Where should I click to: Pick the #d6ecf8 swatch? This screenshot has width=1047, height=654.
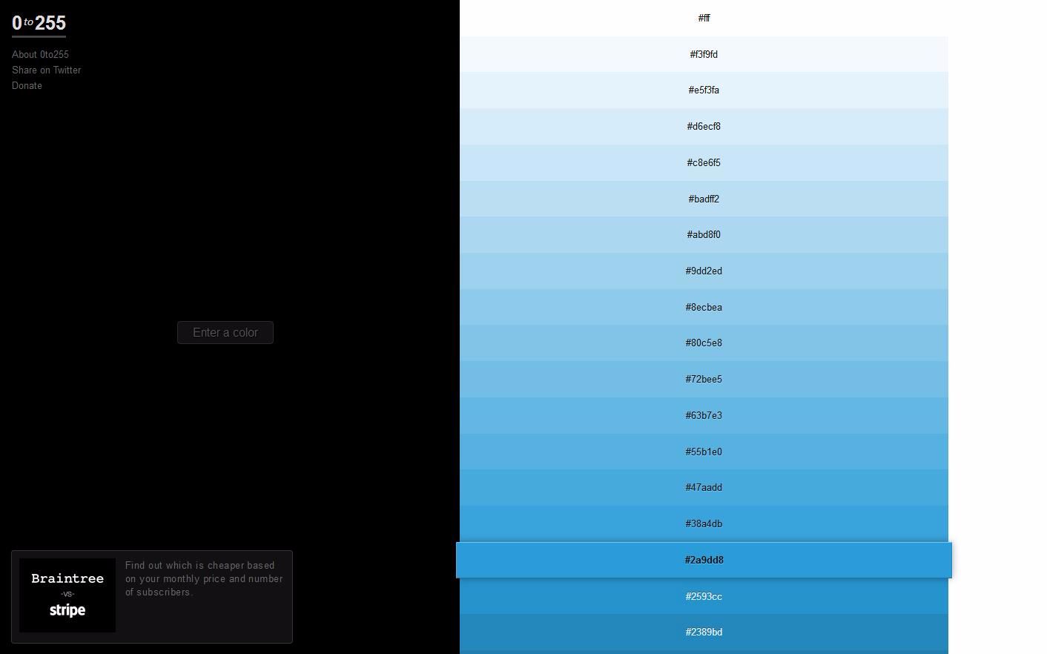point(704,126)
